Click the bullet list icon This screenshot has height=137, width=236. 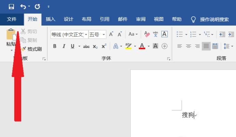(180, 34)
